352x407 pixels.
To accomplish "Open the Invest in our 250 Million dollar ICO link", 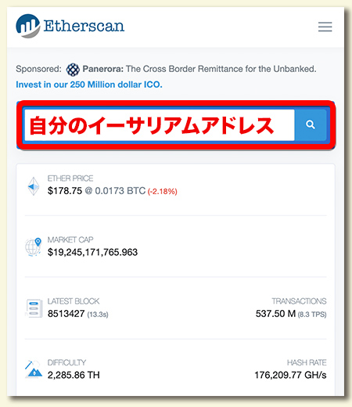I will pyautogui.click(x=89, y=85).
